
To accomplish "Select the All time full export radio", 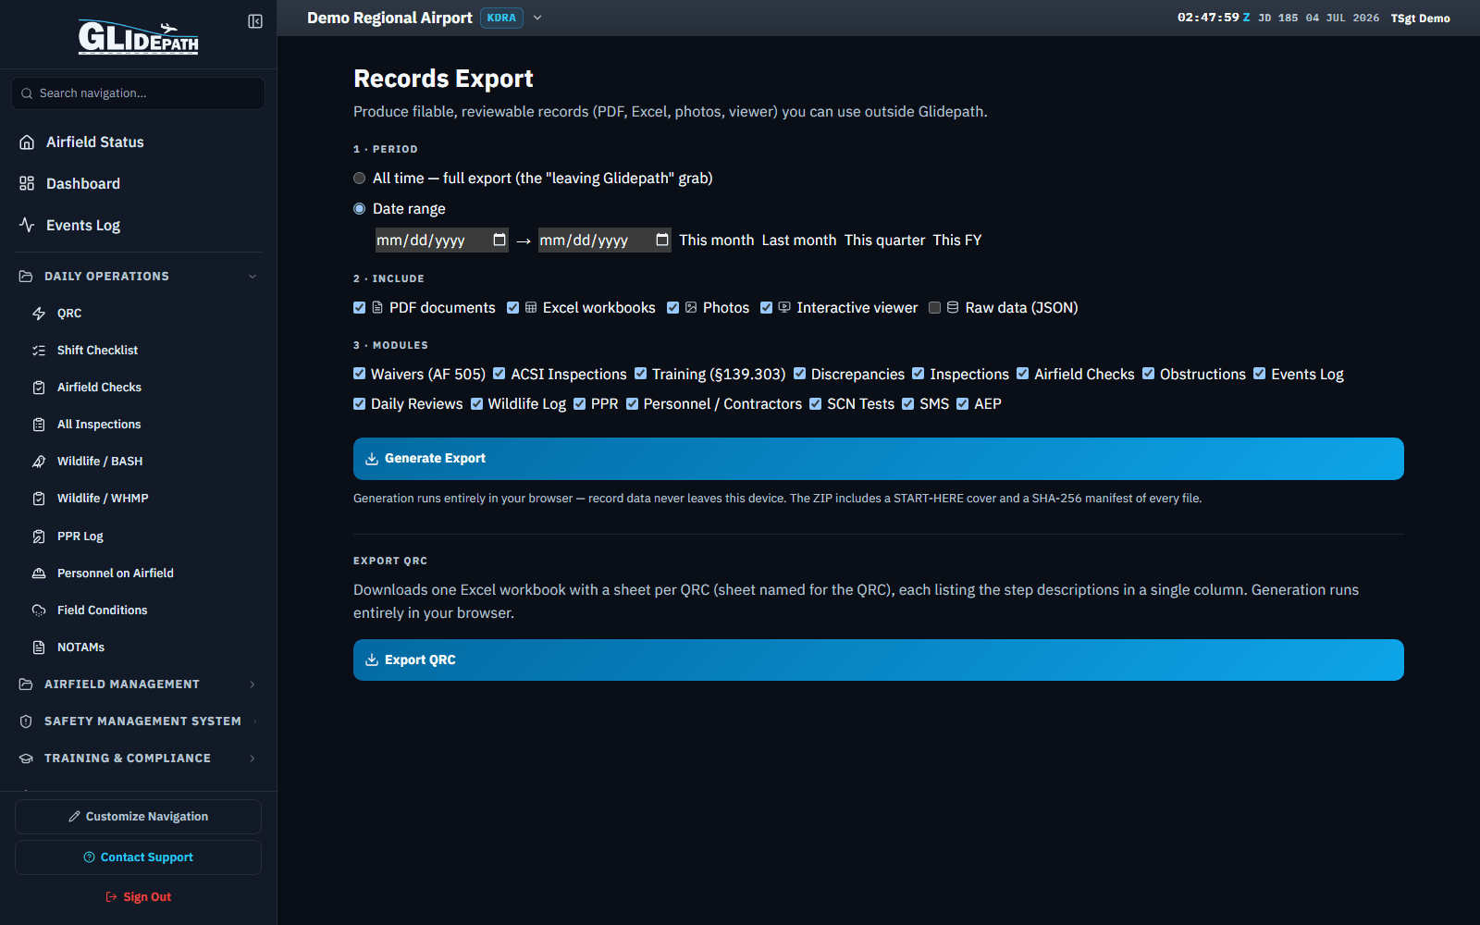I will [x=360, y=179].
